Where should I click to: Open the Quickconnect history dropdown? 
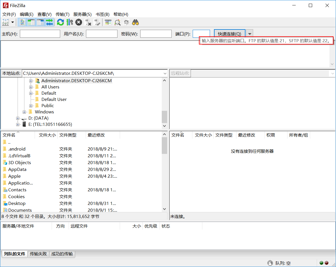click(249, 33)
